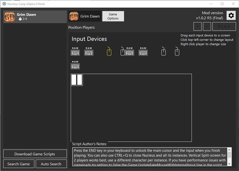The image size is (239, 171).
Task: Minimize the Nucleus Coop window
Action: tap(211, 4)
